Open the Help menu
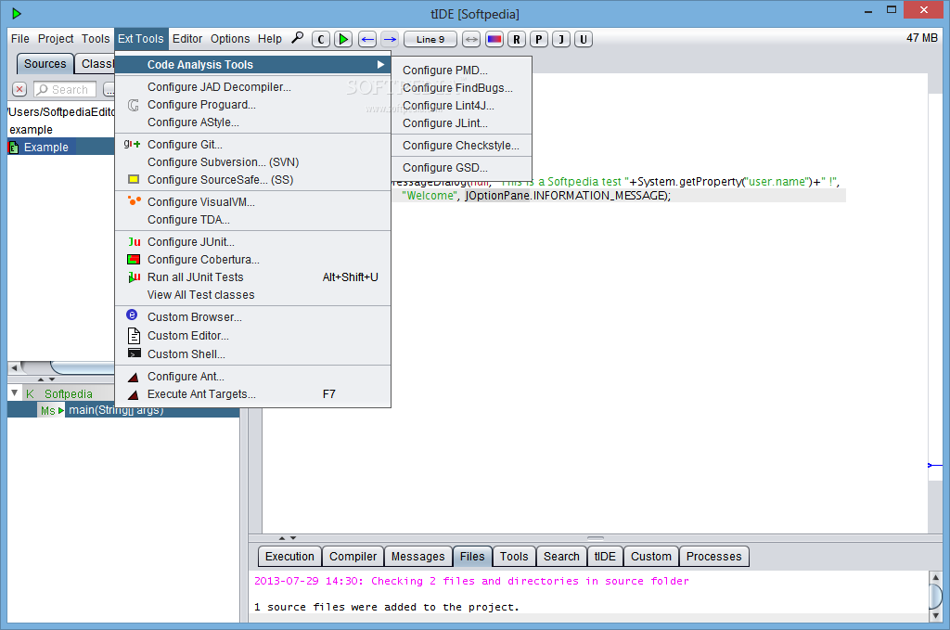950x630 pixels. click(x=270, y=39)
